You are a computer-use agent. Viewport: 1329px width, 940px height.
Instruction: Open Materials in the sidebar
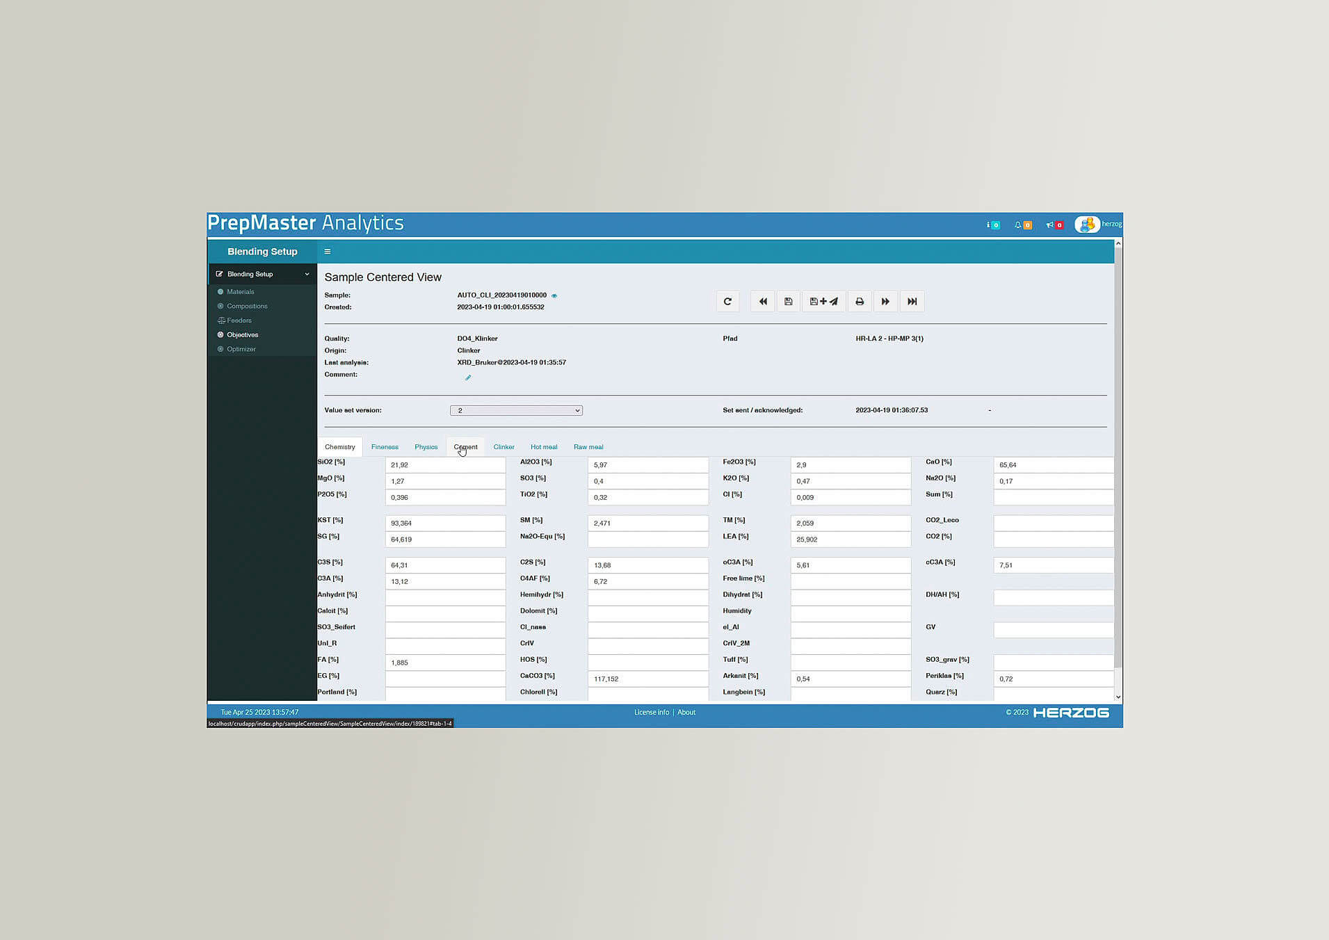(x=240, y=292)
